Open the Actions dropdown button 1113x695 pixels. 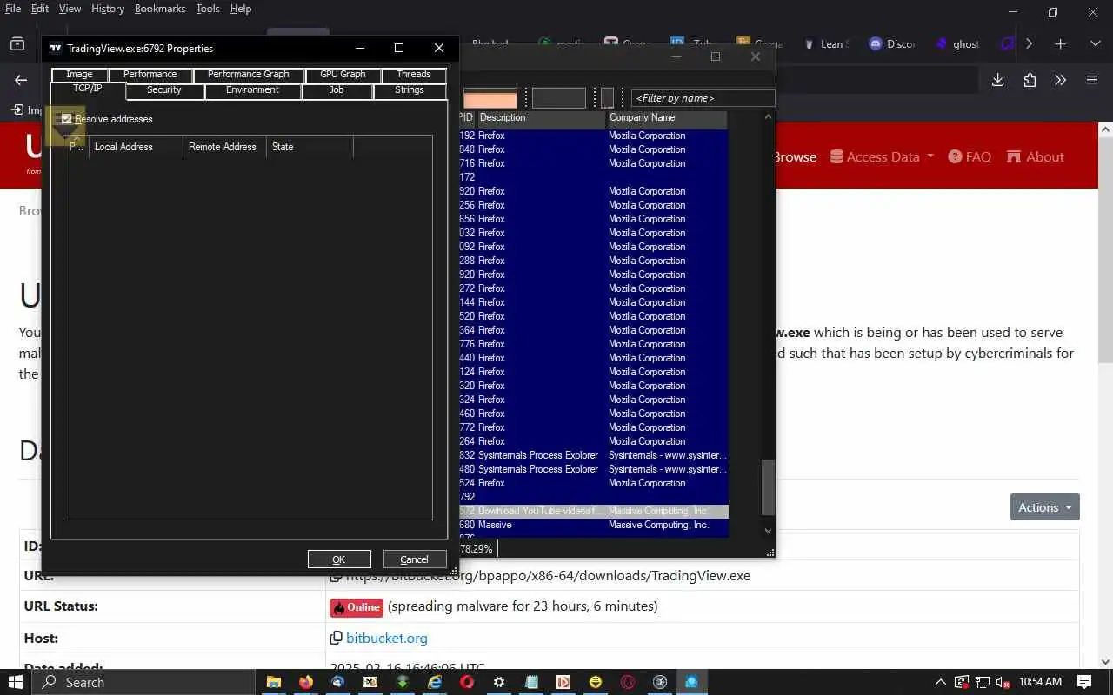[x=1045, y=507]
